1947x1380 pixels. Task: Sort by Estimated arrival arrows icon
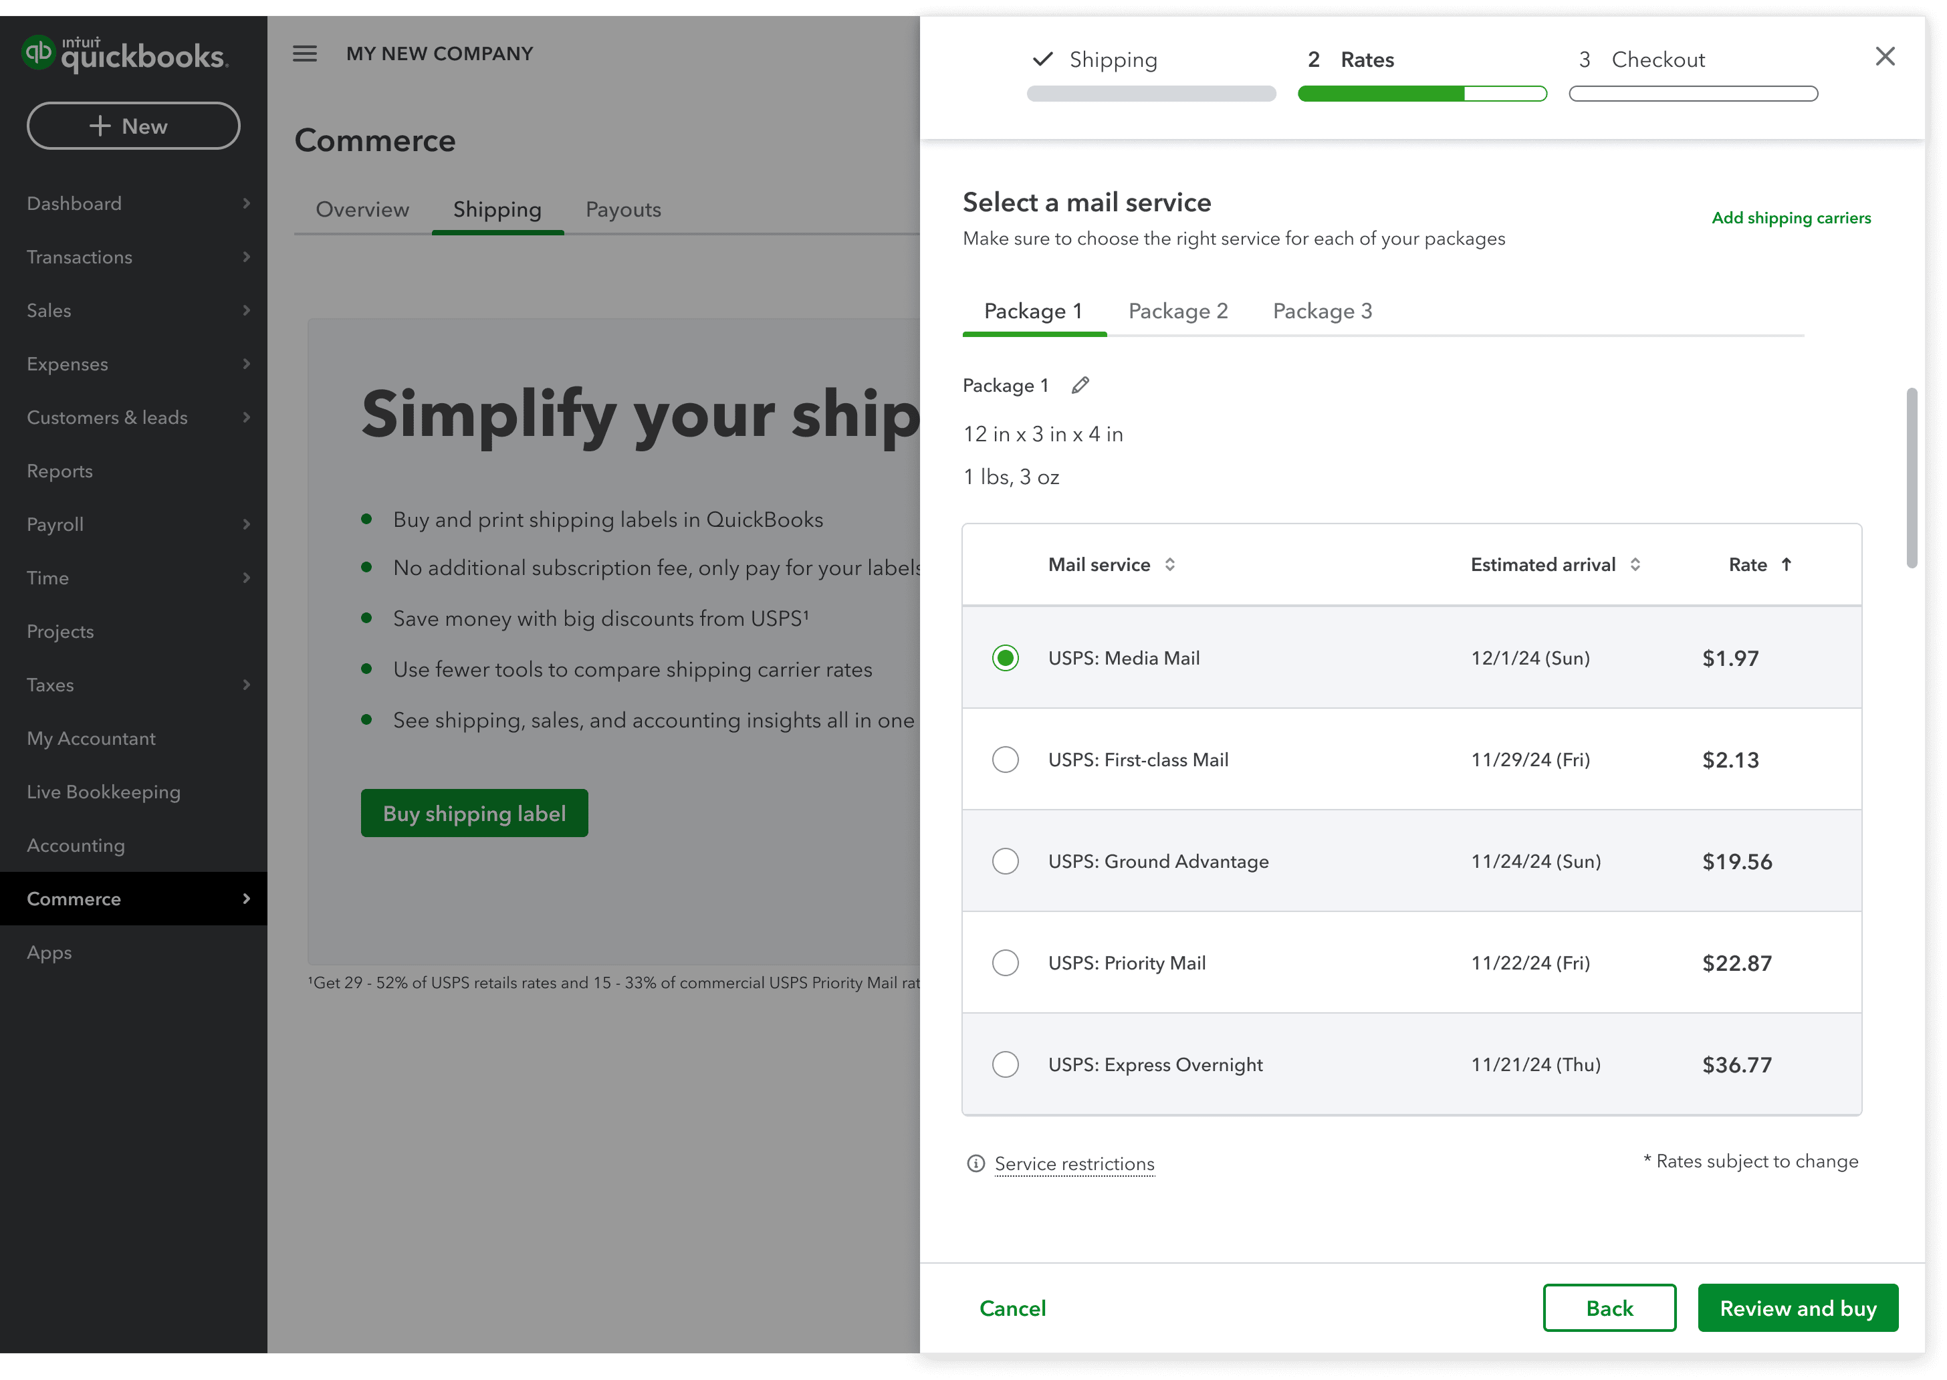point(1635,564)
